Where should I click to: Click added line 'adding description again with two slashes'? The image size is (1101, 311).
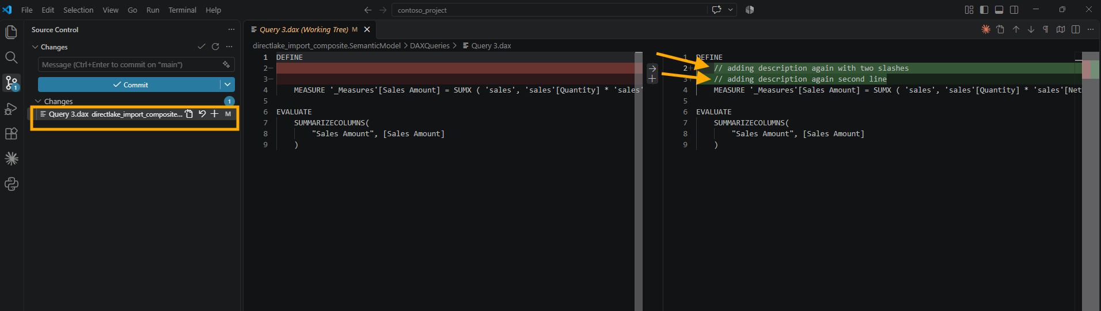click(811, 68)
